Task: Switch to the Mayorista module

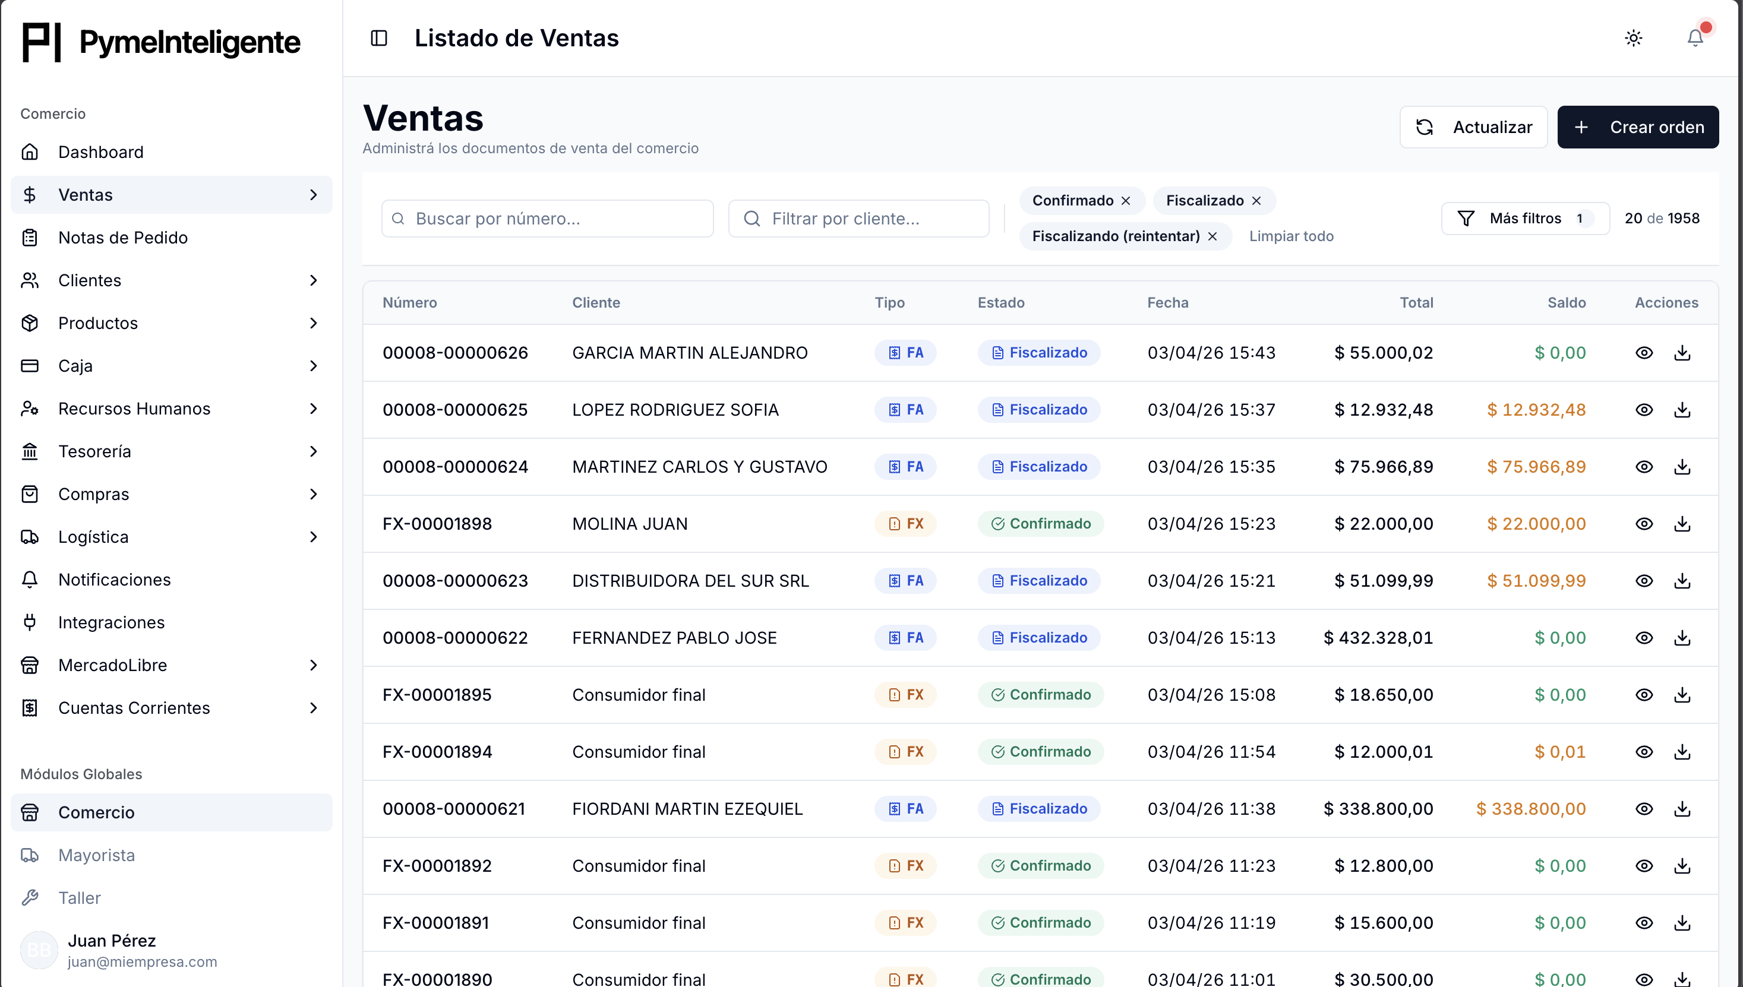Action: coord(96,855)
